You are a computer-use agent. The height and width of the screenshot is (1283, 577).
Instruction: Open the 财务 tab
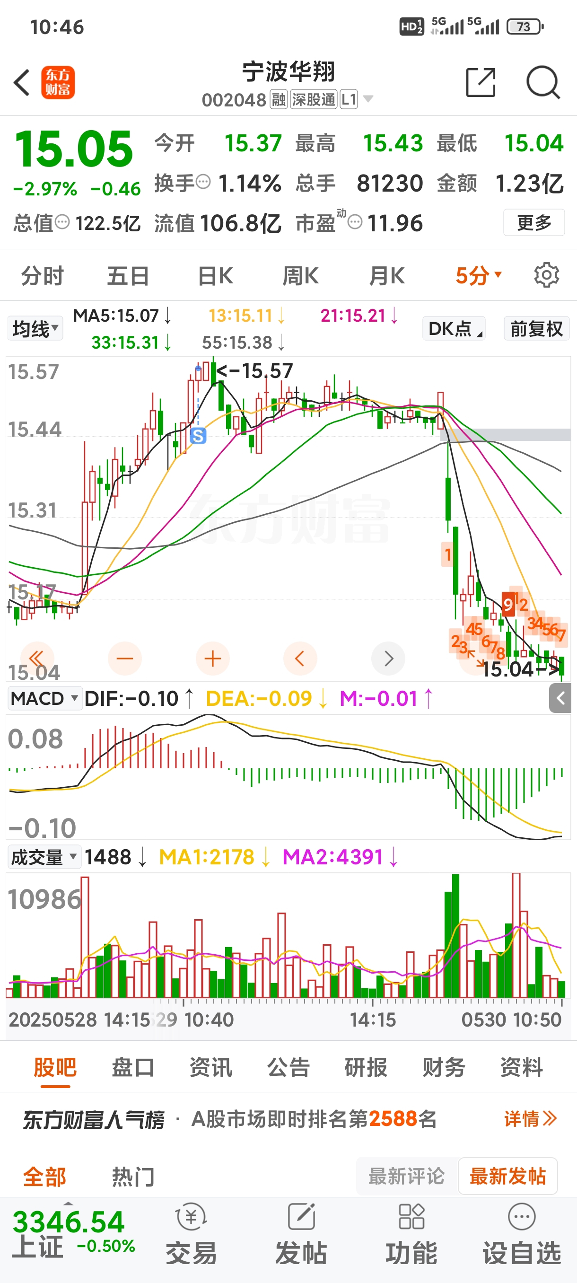[444, 1067]
